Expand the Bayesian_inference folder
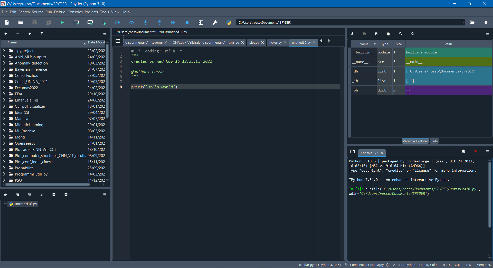 [4, 69]
